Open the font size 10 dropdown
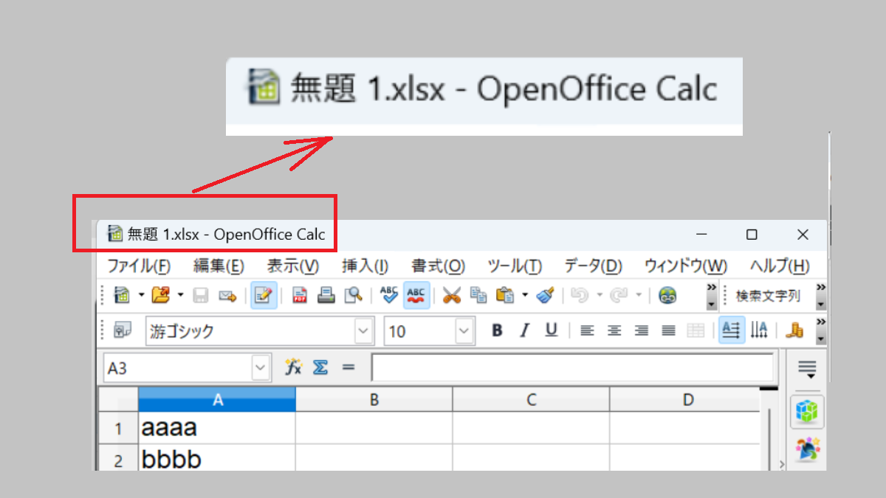This screenshot has width=886, height=498. pyautogui.click(x=464, y=331)
